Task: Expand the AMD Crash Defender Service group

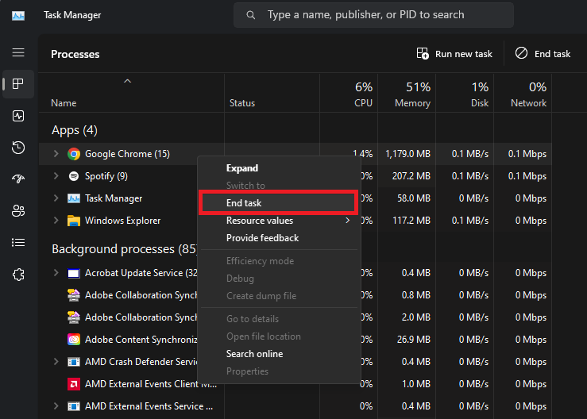Action: click(56, 362)
